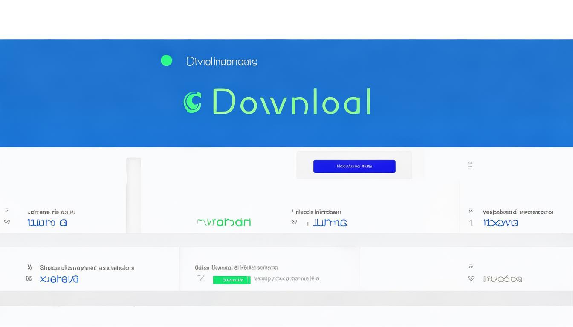This screenshot has width=573, height=327.
Task: Click the slash icon left of green button
Action: click(x=201, y=278)
